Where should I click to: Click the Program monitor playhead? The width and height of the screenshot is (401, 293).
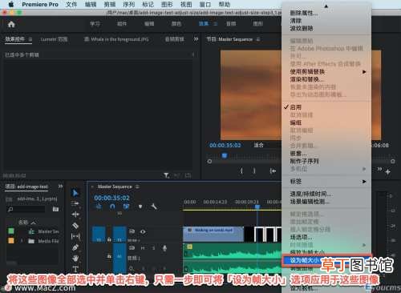pyautogui.click(x=225, y=155)
